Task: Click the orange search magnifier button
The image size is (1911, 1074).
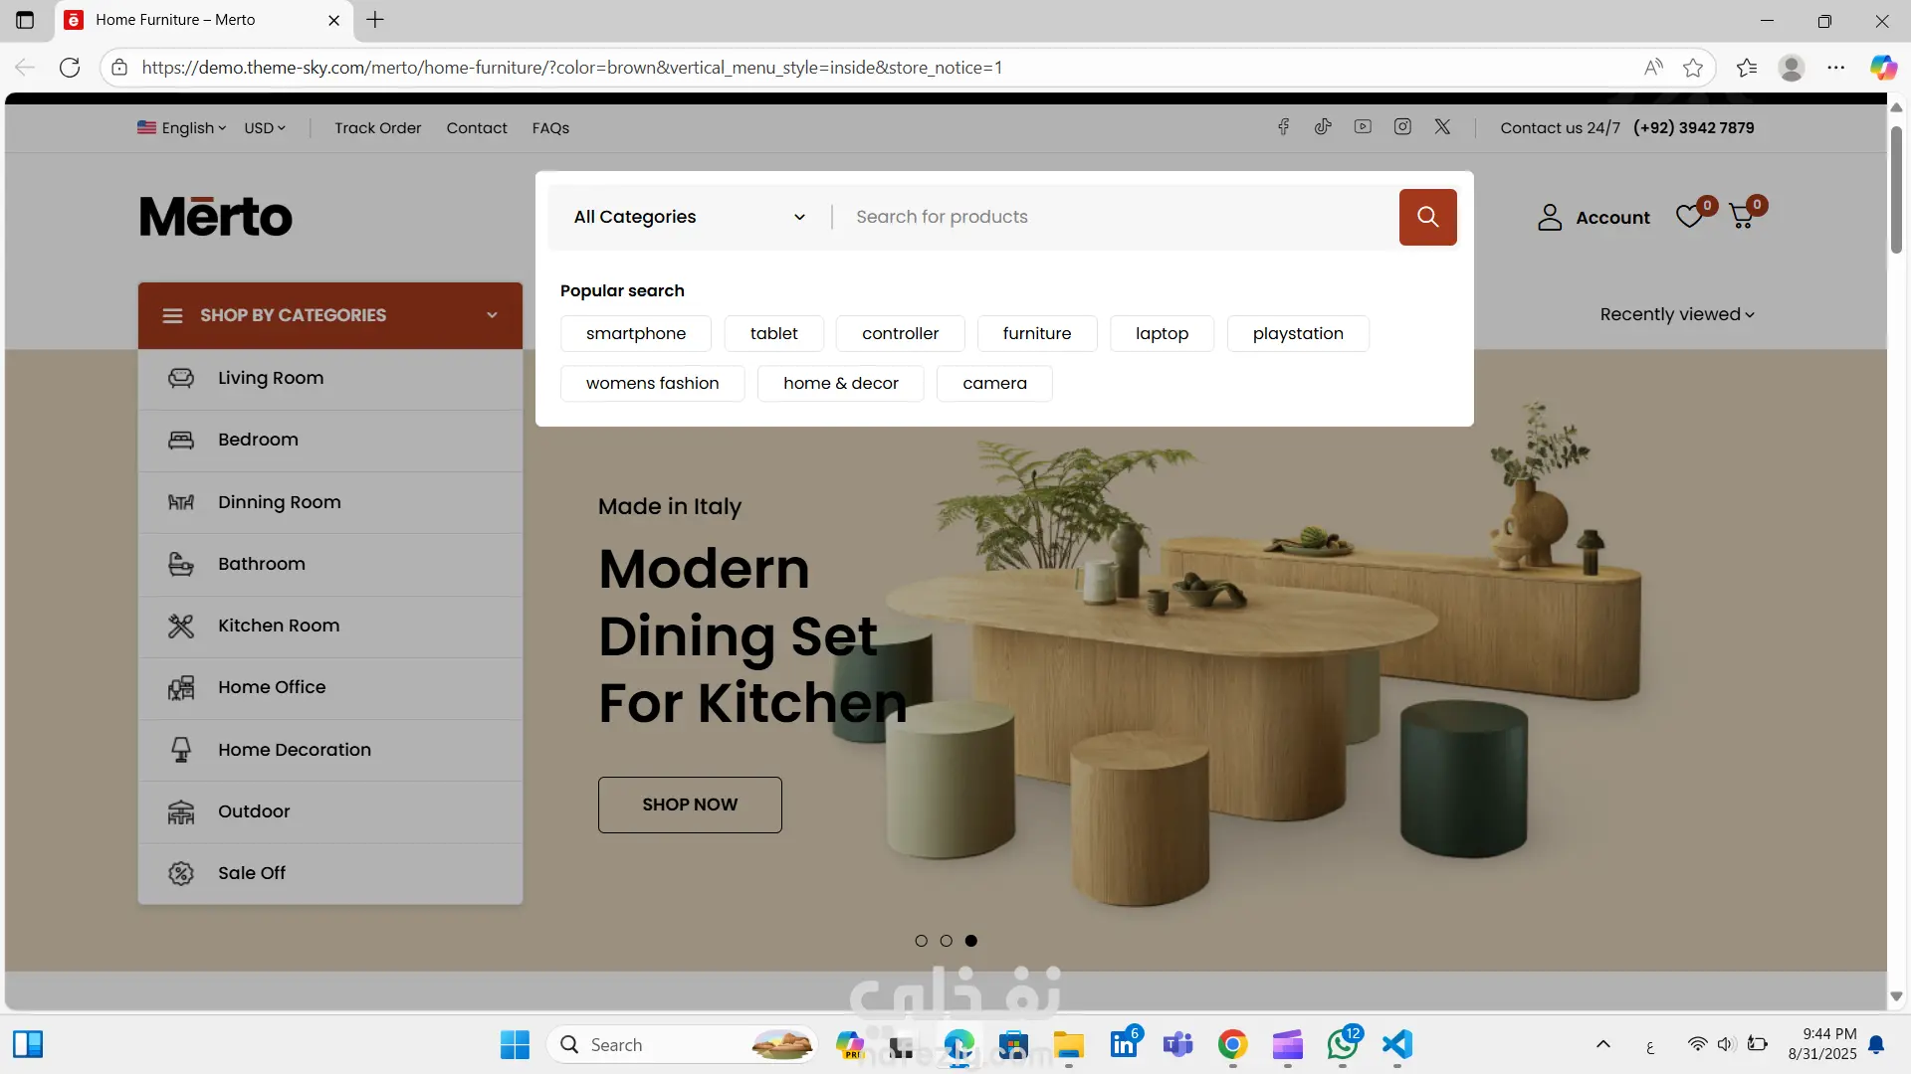Action: [1427, 217]
